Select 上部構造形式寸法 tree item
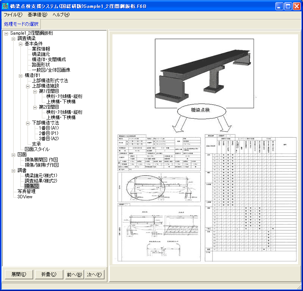The image size is (303, 291). click(50, 81)
